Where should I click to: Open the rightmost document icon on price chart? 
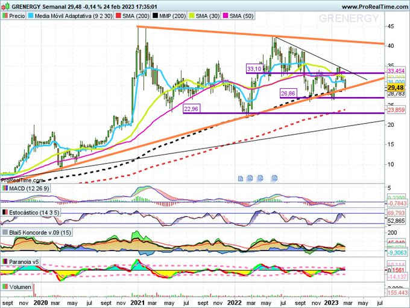pos(274,178)
